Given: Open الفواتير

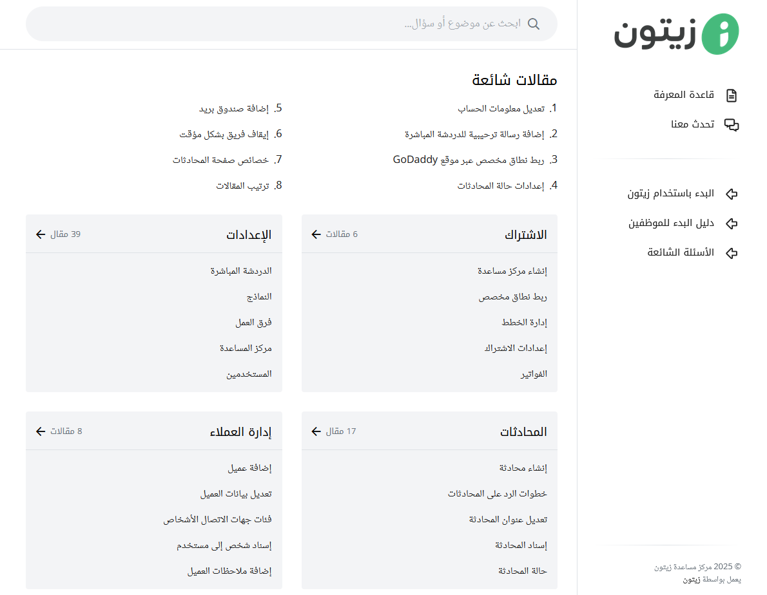Looking at the screenshot, I should (x=534, y=374).
